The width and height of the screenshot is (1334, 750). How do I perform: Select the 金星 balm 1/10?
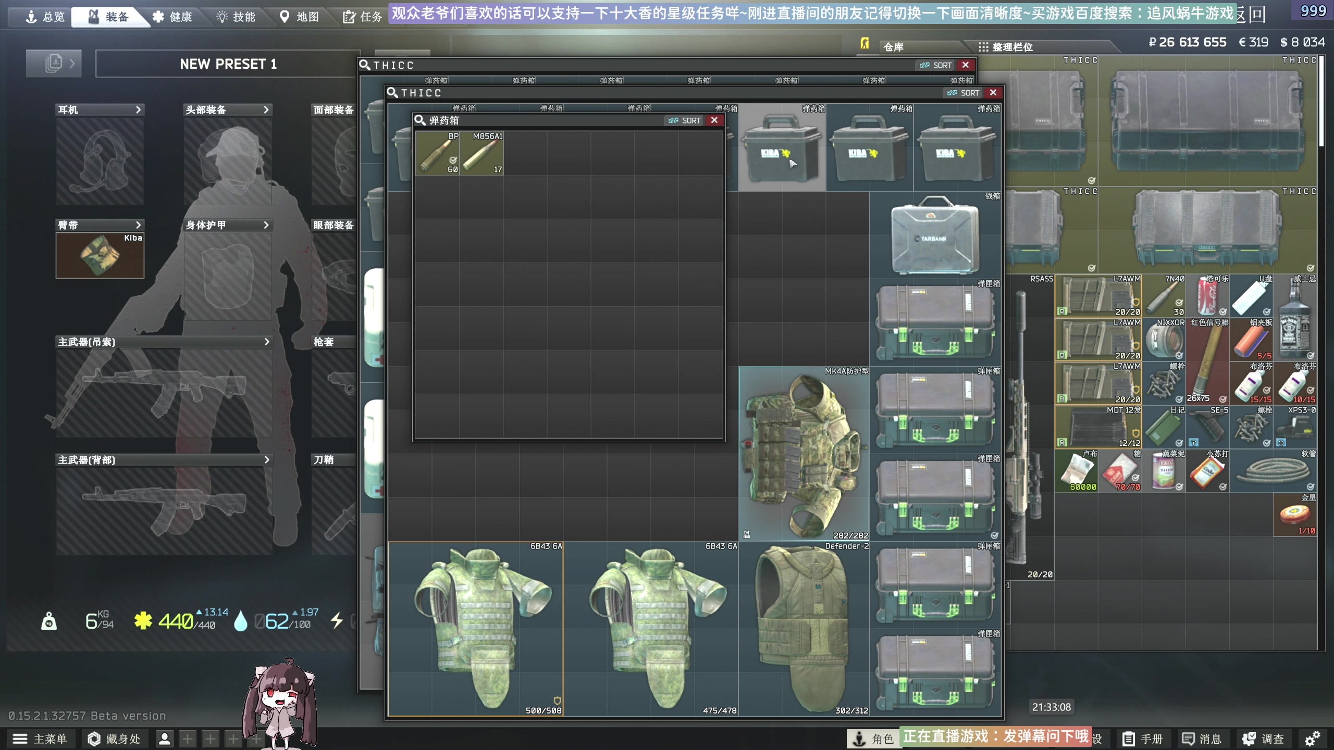tap(1295, 514)
